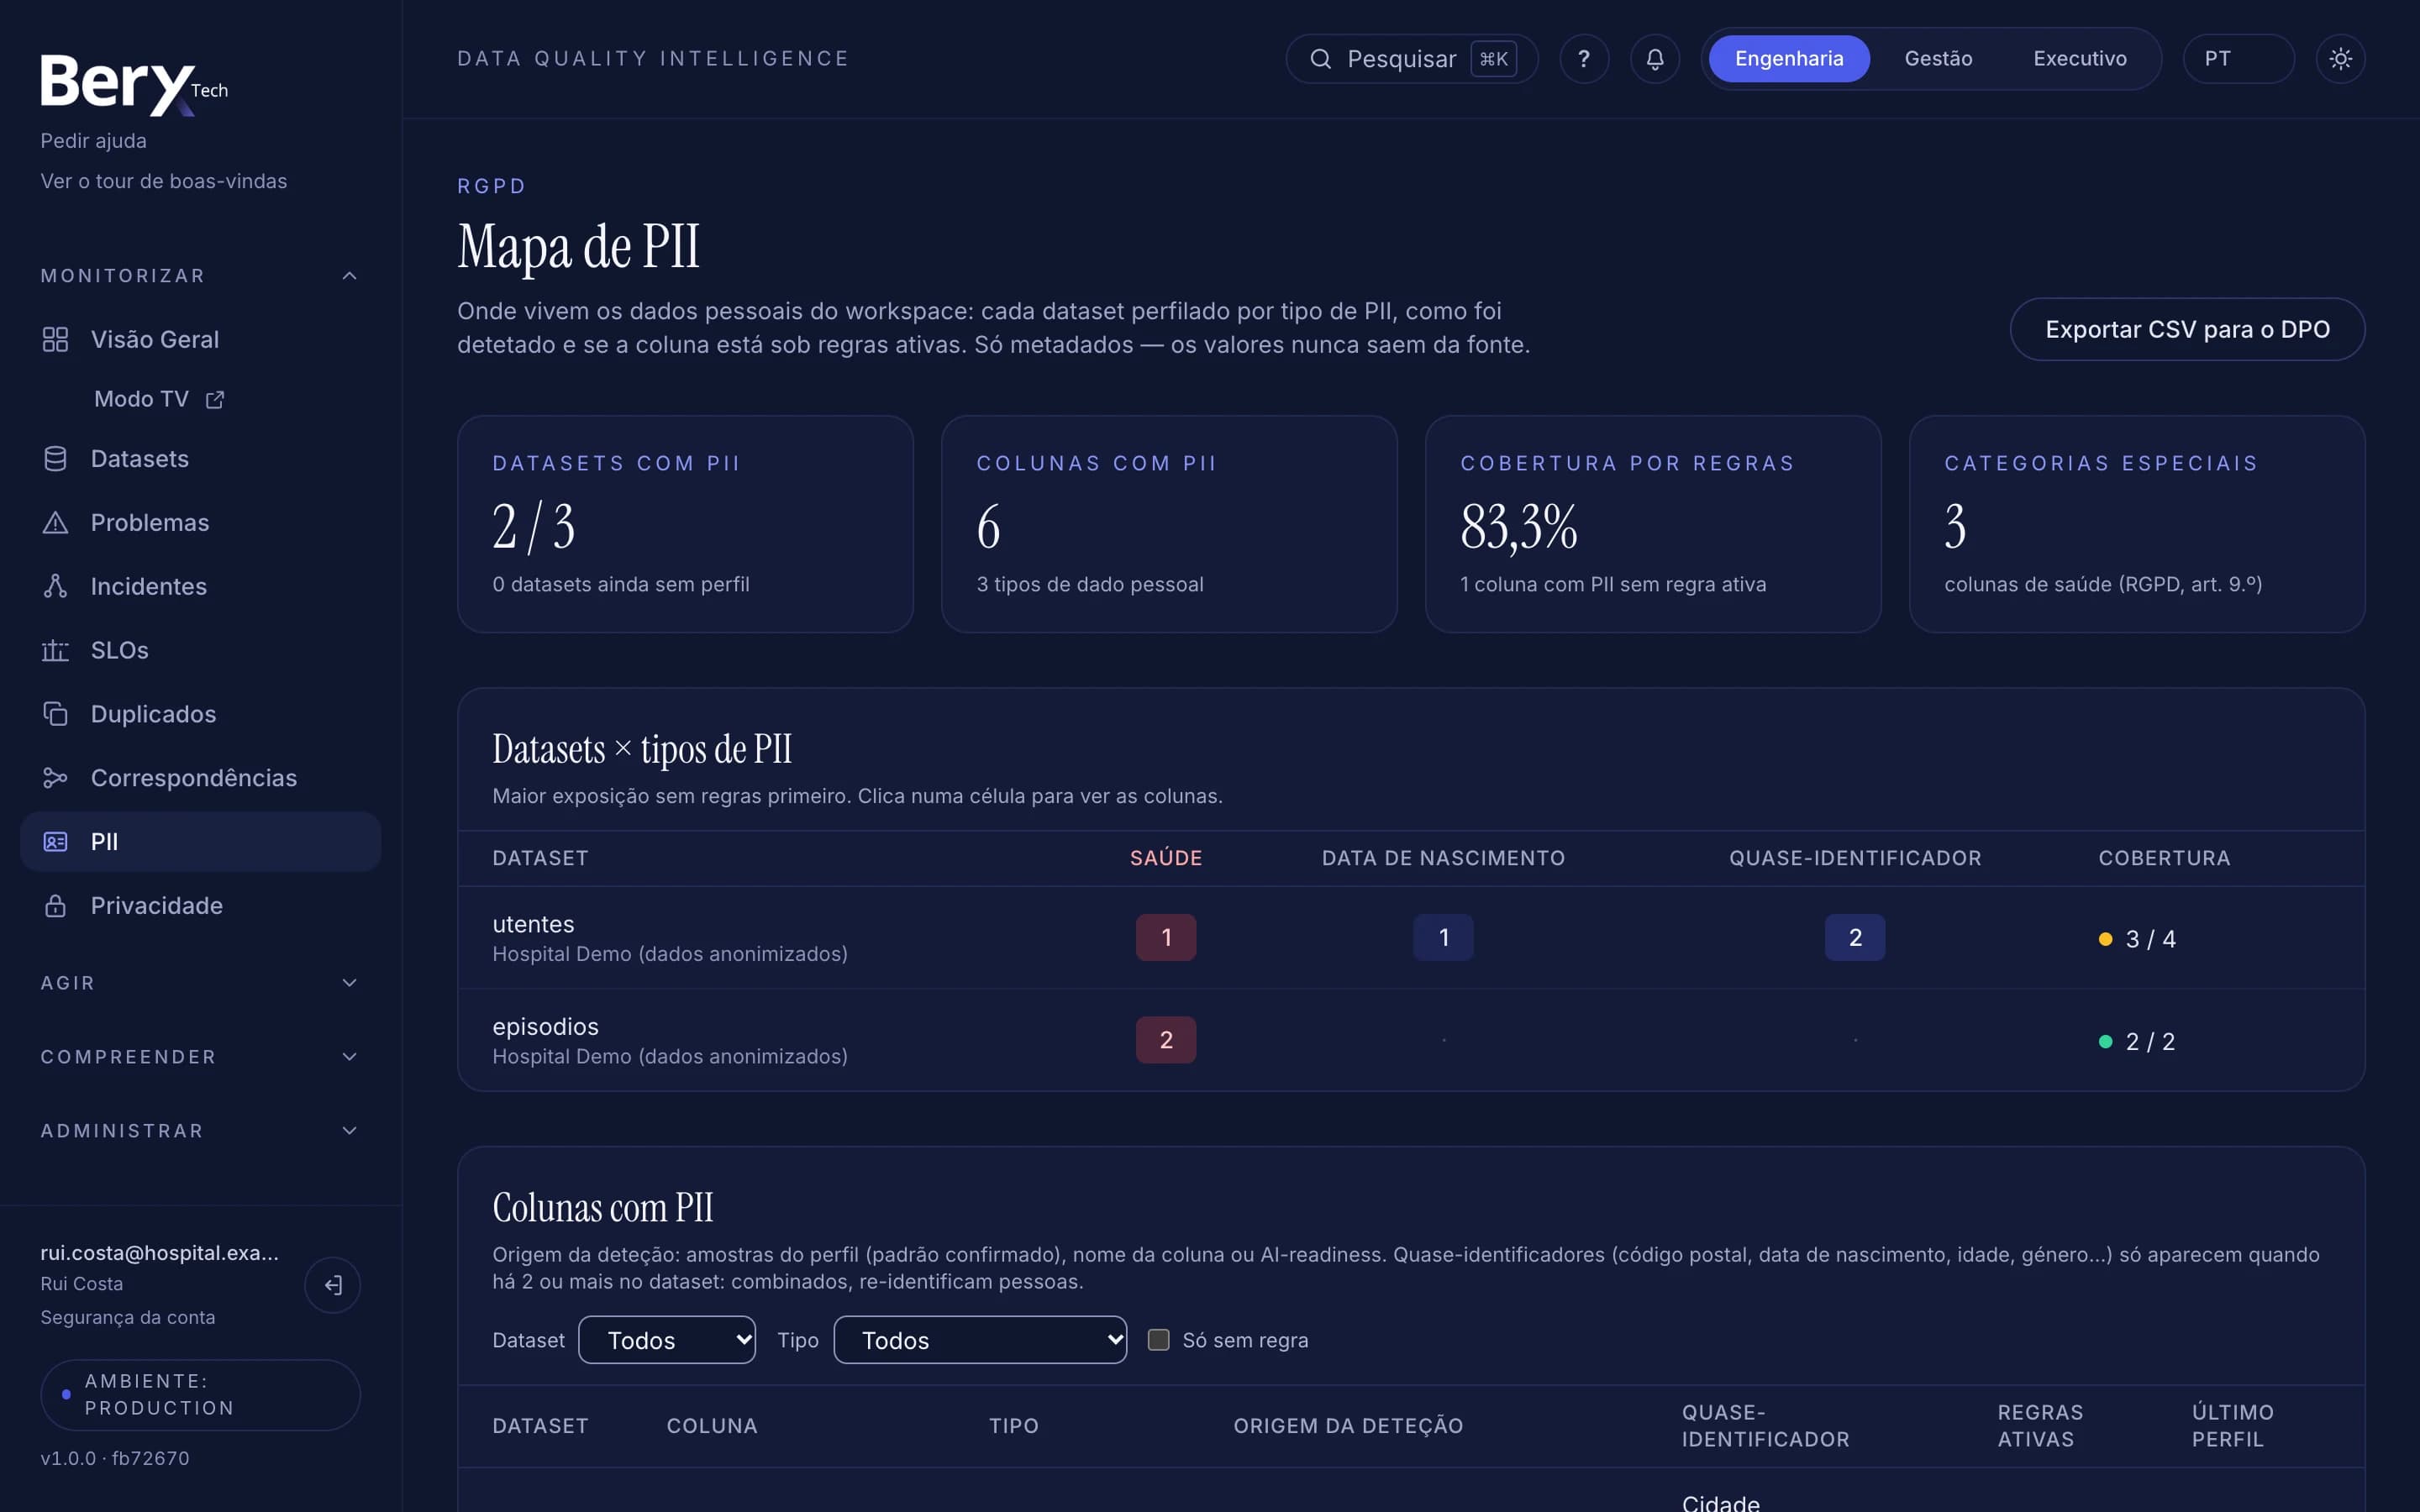Screen dimensions: 2420x1512
Task: Toggle light theme sun icon
Action: pyautogui.click(x=2340, y=59)
